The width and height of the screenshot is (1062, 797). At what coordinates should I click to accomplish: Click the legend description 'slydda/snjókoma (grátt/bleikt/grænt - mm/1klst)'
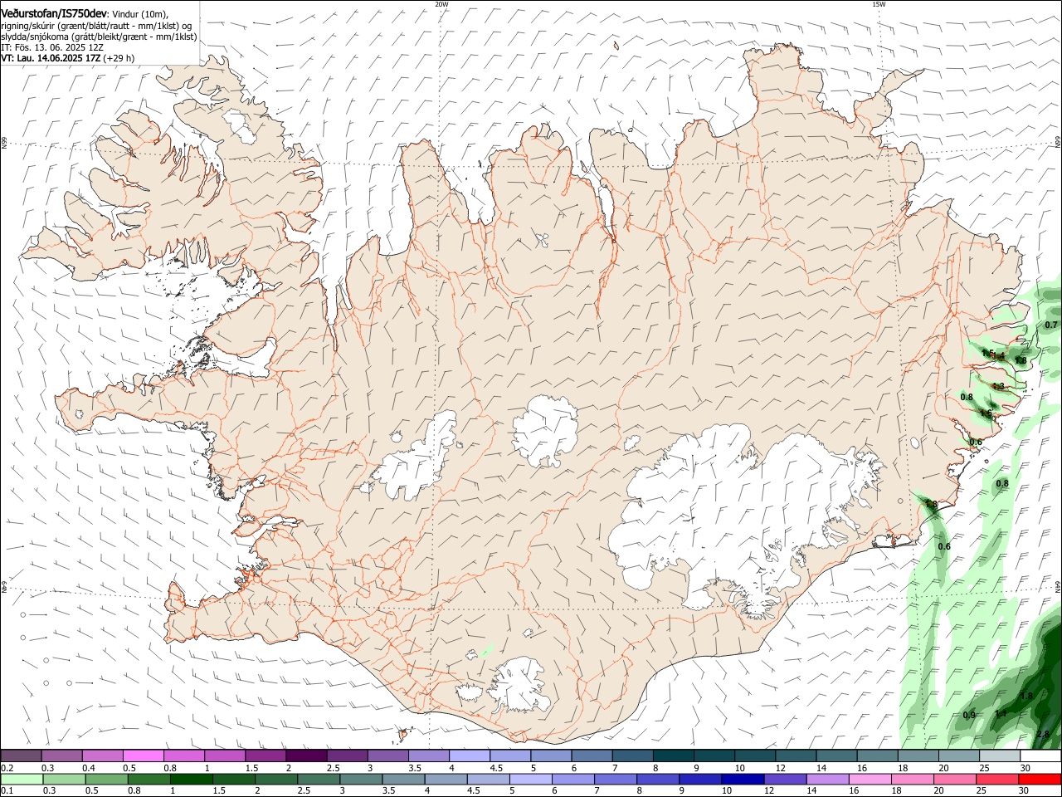pos(99,37)
